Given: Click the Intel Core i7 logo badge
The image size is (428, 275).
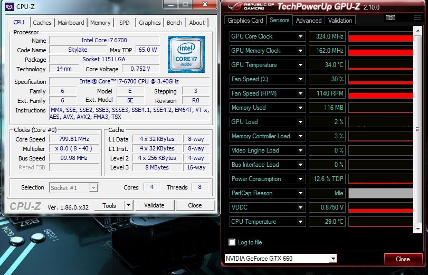Looking at the screenshot, I should click(186, 54).
